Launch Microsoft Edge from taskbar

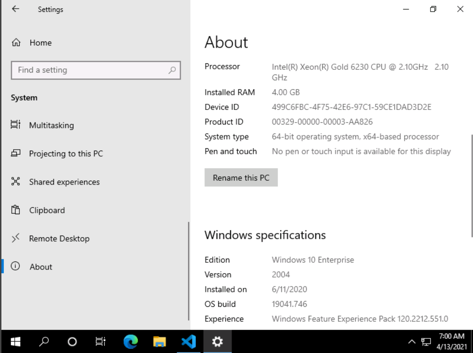130,342
